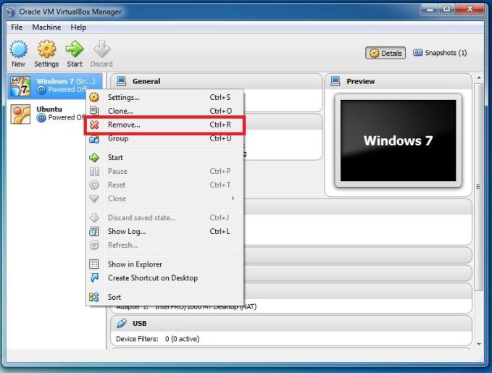Click the gear icon next to Settings... menu entry
492x373 pixels.
pos(94,97)
